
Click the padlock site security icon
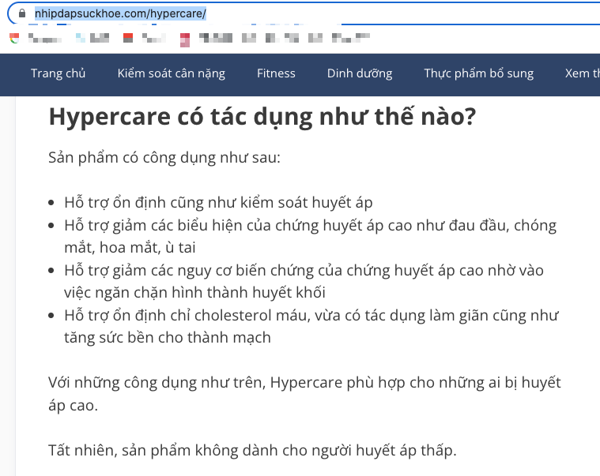pos(22,13)
